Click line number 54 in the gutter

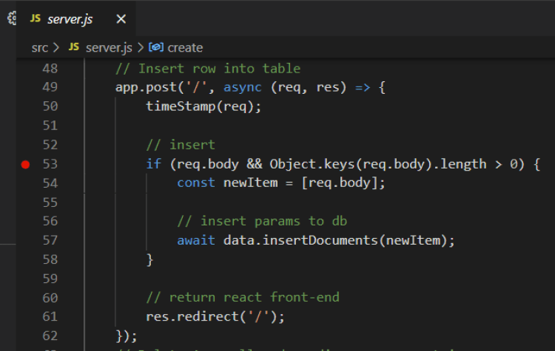coord(50,183)
